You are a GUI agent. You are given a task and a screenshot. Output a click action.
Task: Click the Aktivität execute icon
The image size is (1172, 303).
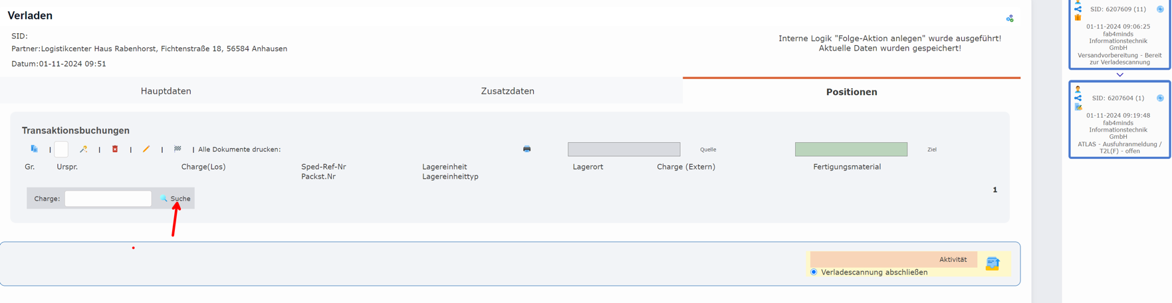coord(993,264)
